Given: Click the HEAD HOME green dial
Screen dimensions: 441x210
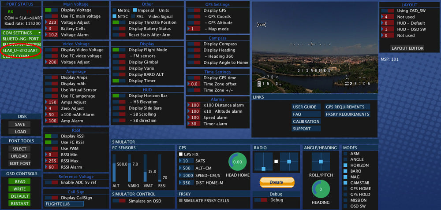Looking at the screenshot, I should (238, 162).
